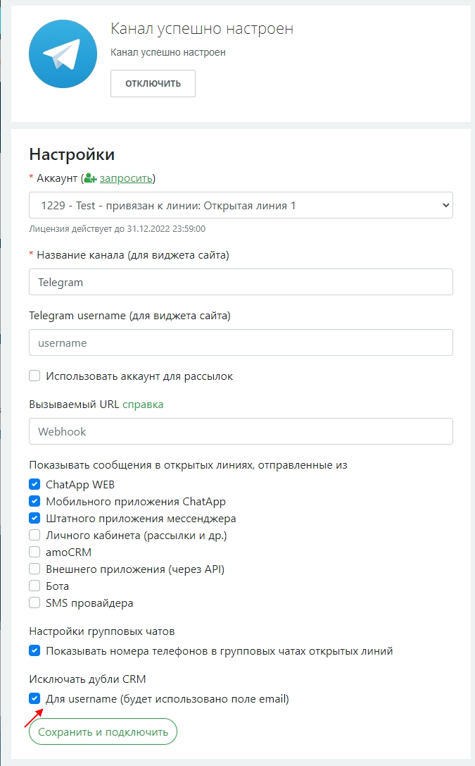The image size is (475, 766).
Task: Check the Бота checkbox
Action: [34, 586]
